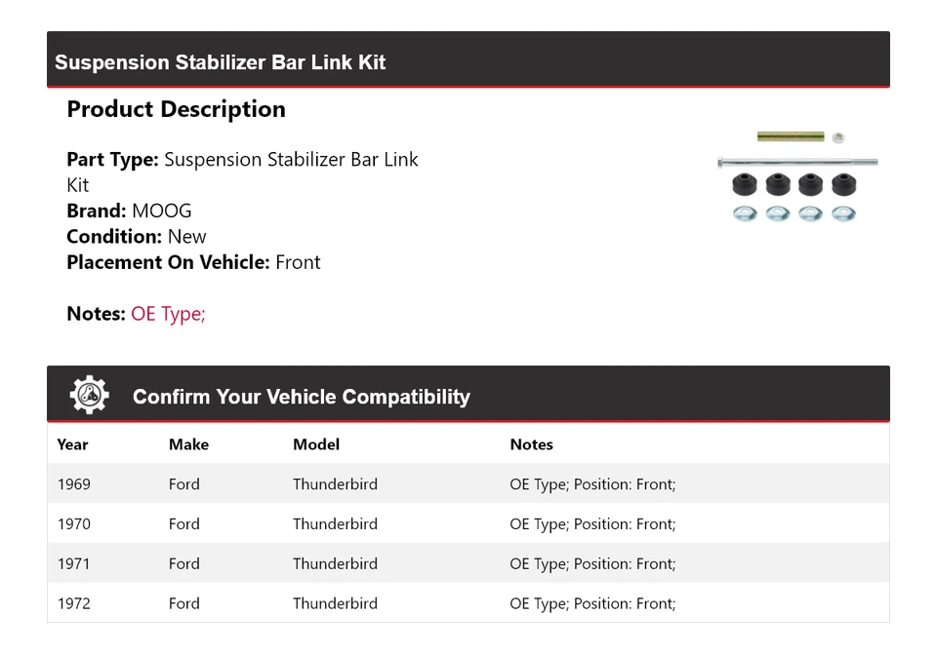The image size is (937, 654).
Task: Click the Product Description heading
Action: pos(176,109)
